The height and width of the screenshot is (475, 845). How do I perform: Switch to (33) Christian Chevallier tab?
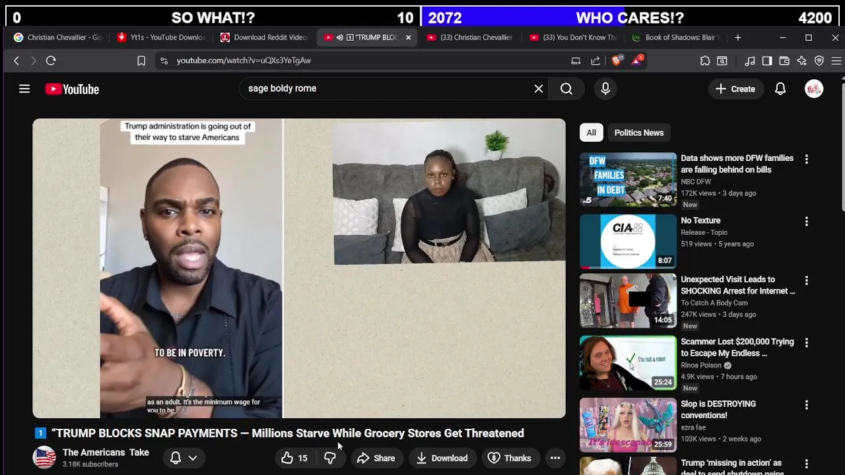[471, 38]
